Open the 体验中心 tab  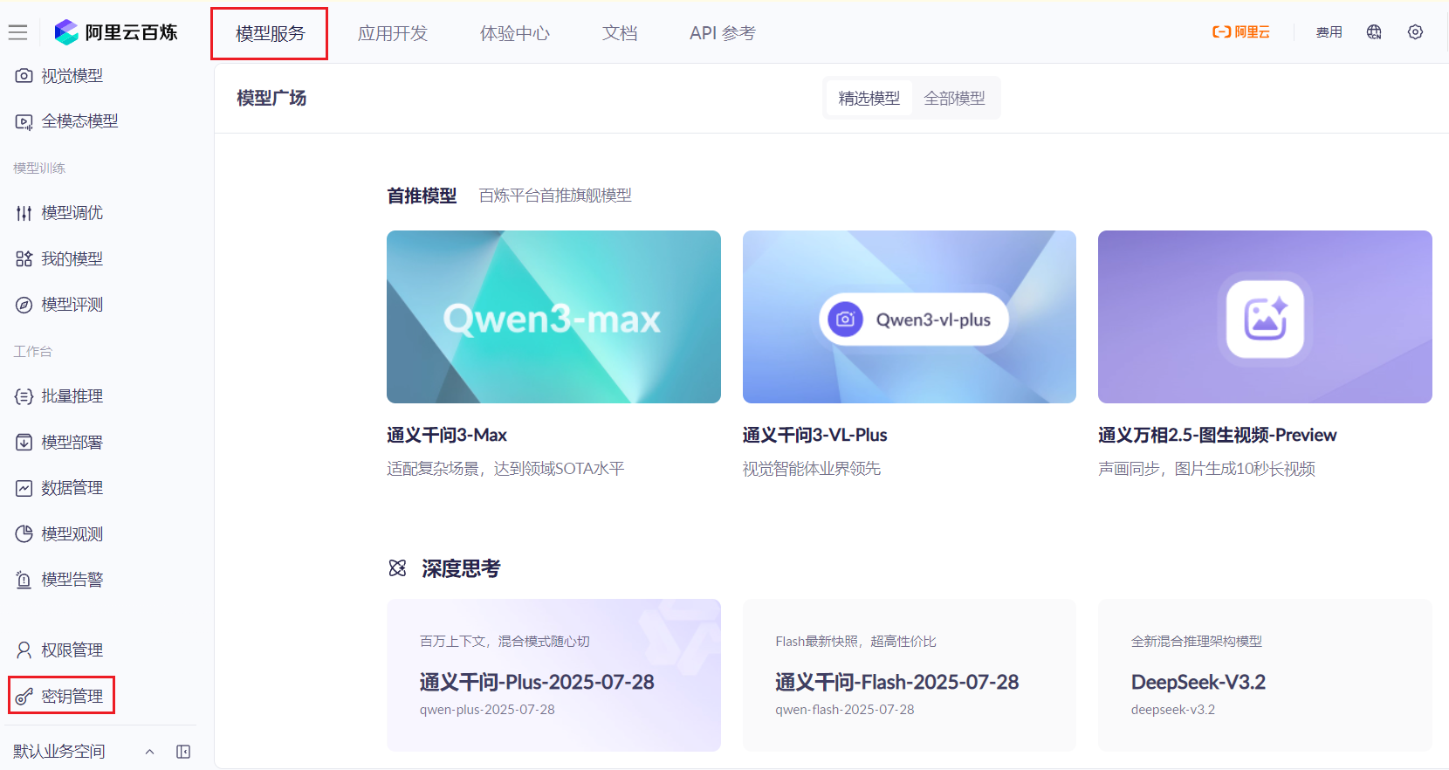pyautogui.click(x=515, y=33)
